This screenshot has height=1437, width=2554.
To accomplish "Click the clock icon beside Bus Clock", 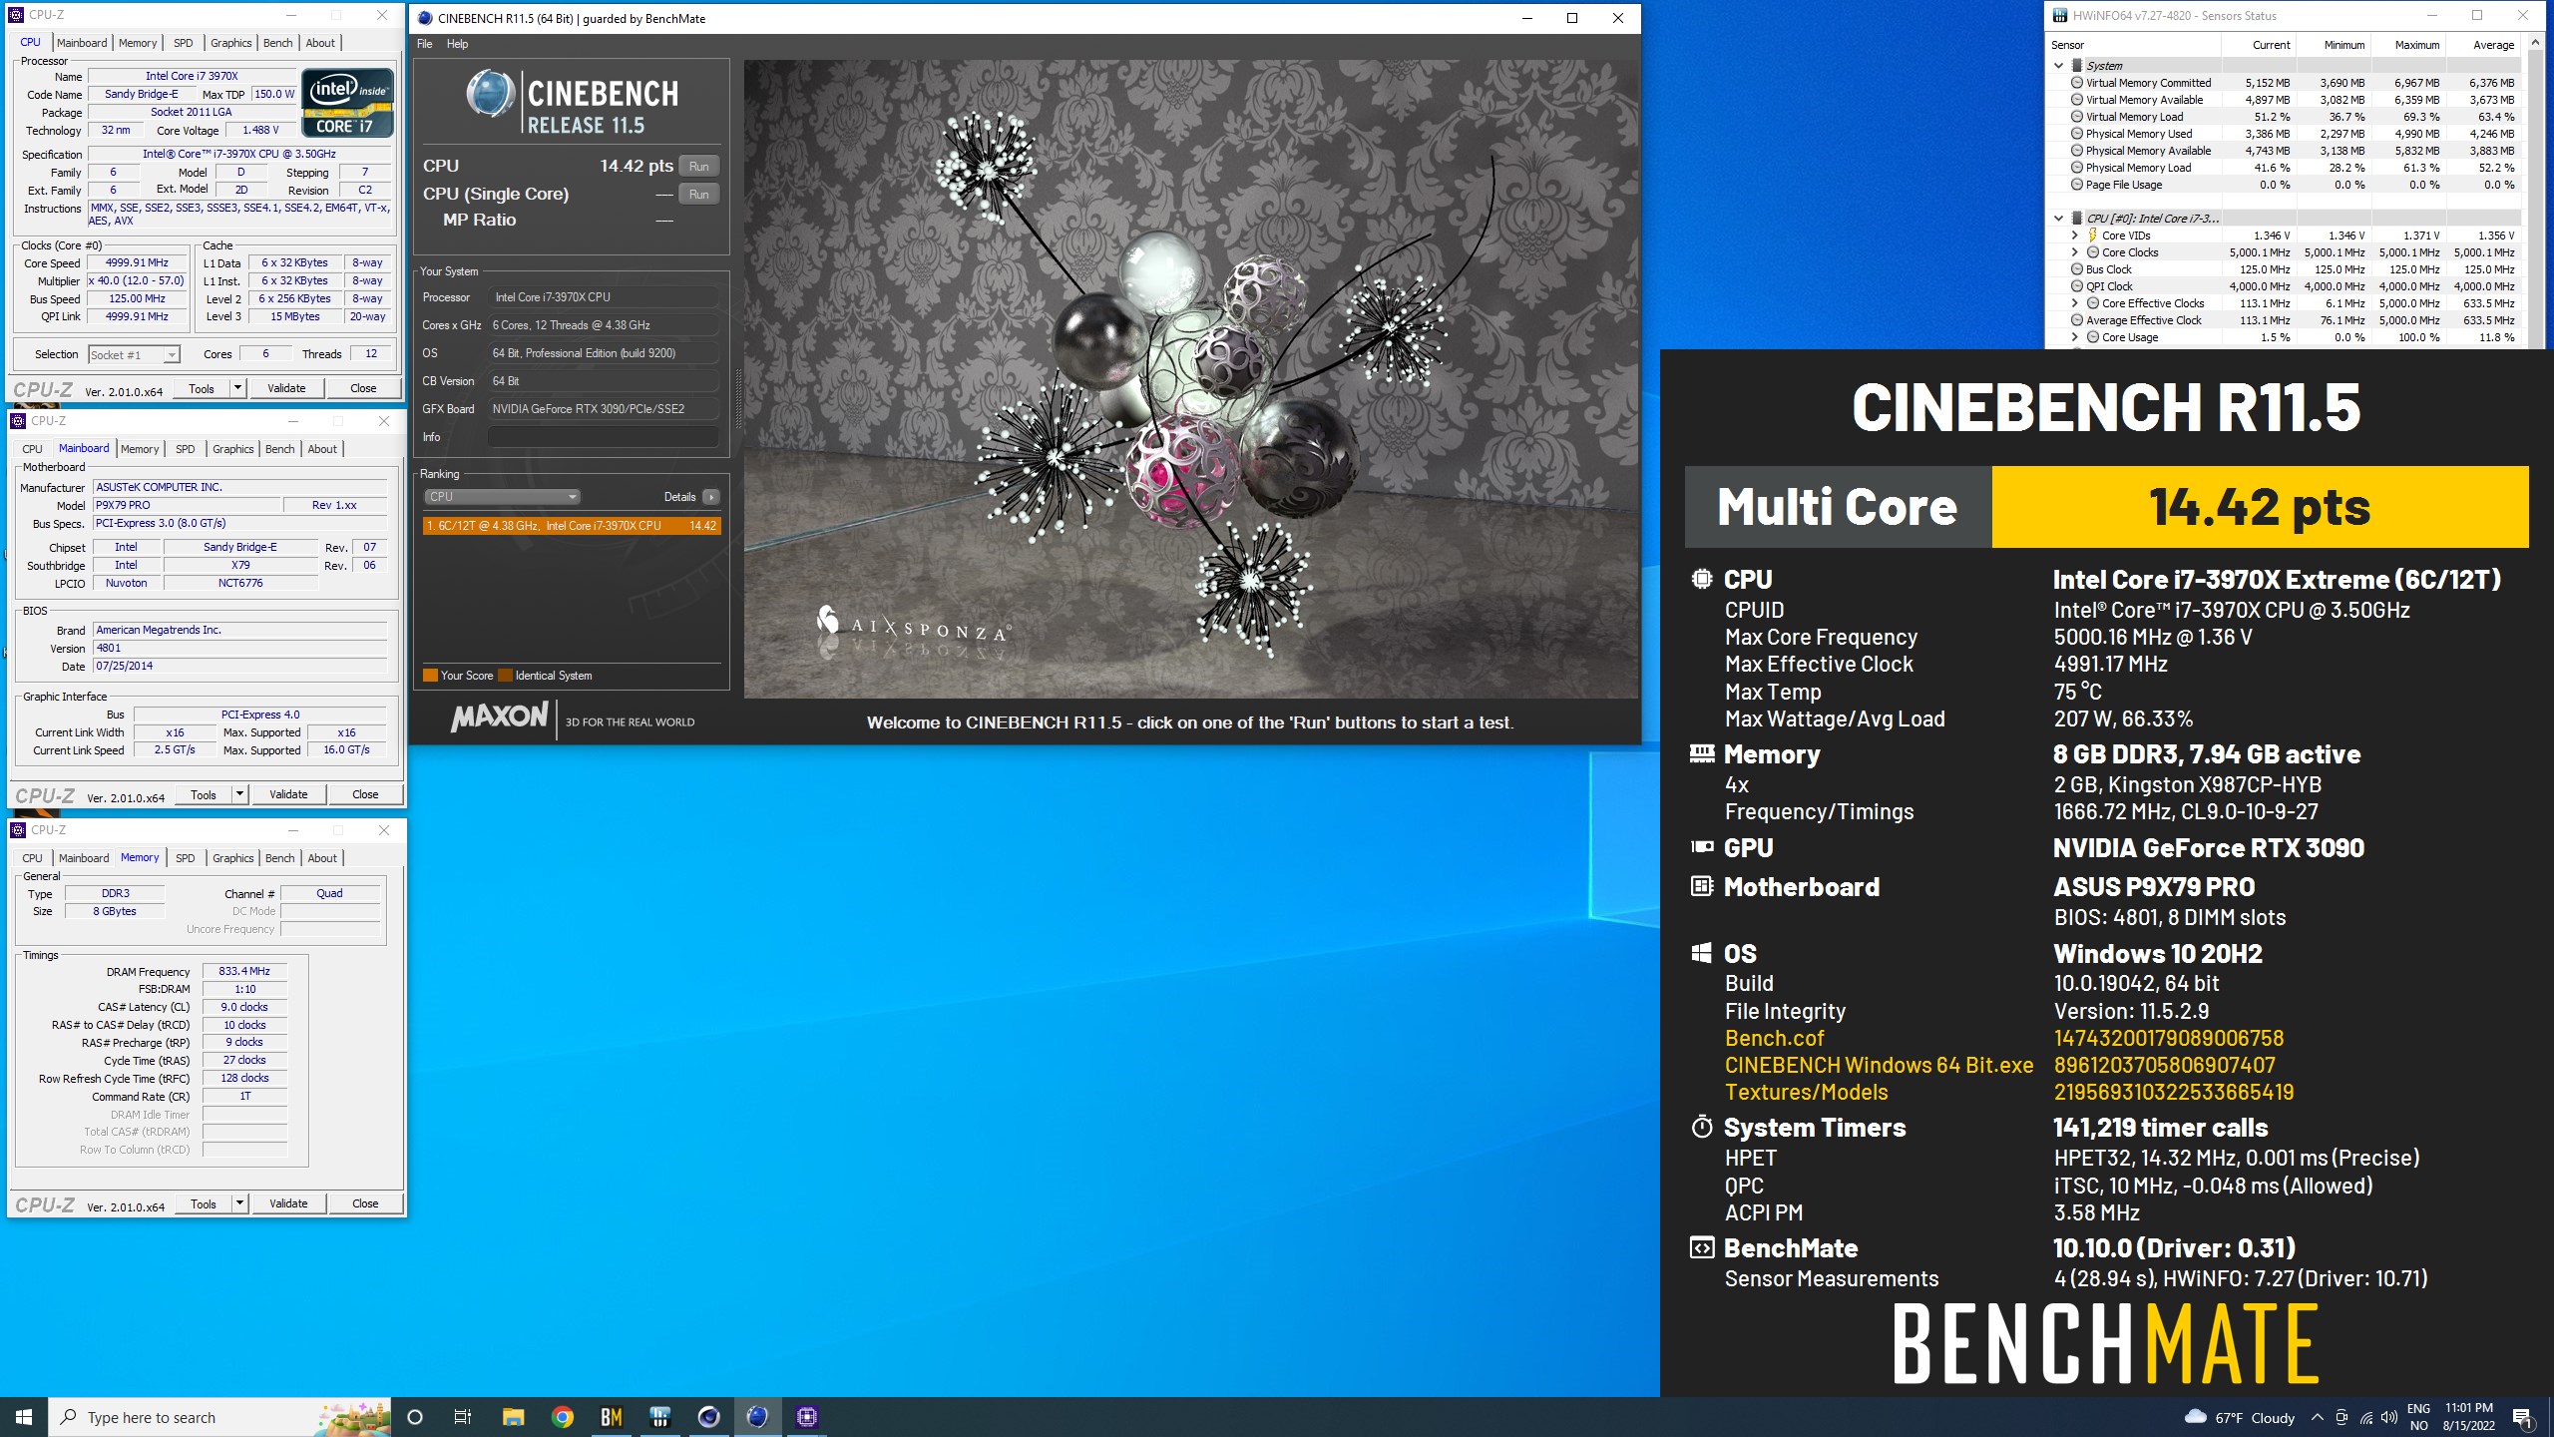I will point(2077,269).
